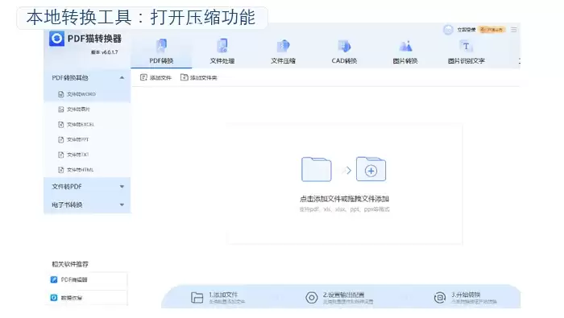The width and height of the screenshot is (564, 318).
Task: Click the 添加文件夹 toolbar button
Action: [199, 77]
